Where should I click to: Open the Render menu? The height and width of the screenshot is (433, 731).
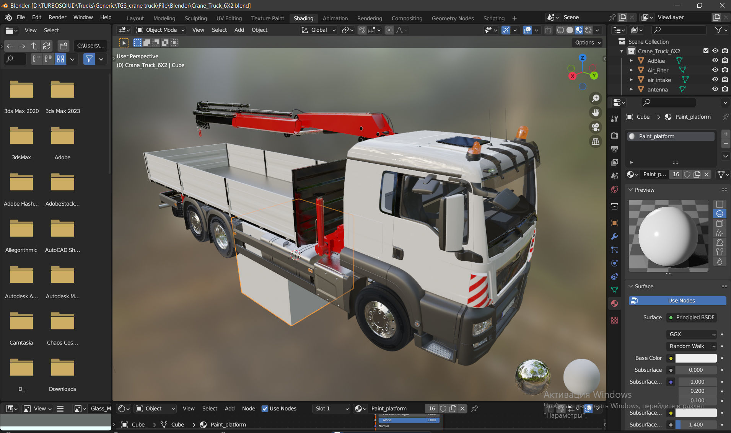(57, 18)
